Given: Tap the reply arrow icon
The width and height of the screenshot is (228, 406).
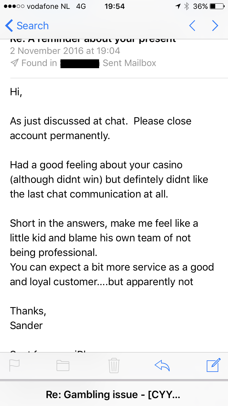Looking at the screenshot, I should (x=162, y=365).
